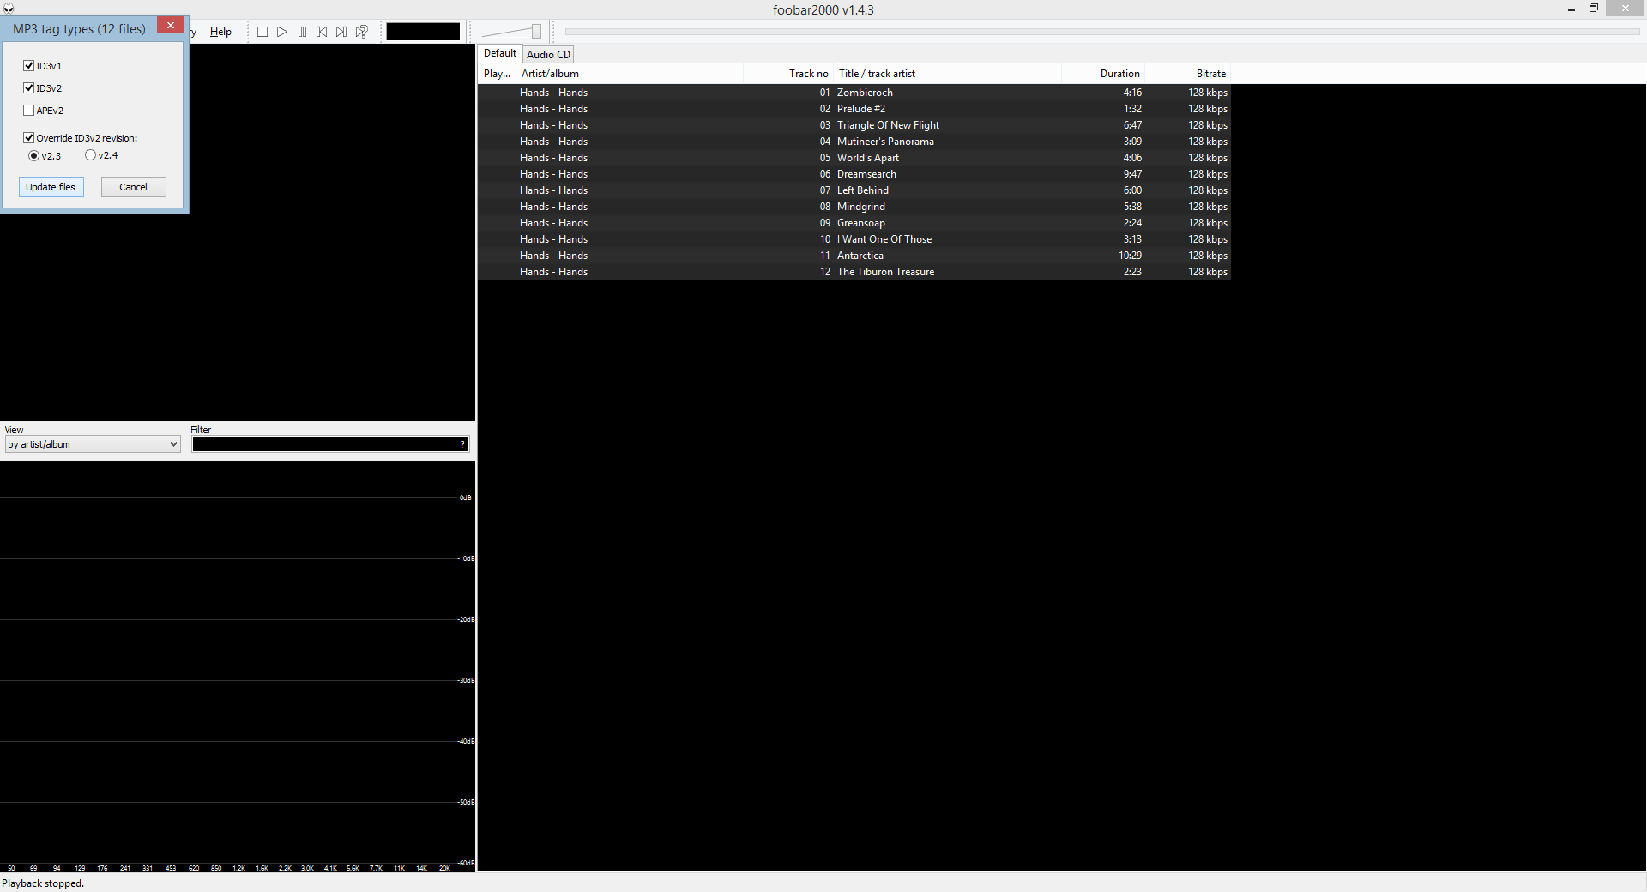The image size is (1647, 892).
Task: Click the filter help question mark
Action: pos(462,444)
